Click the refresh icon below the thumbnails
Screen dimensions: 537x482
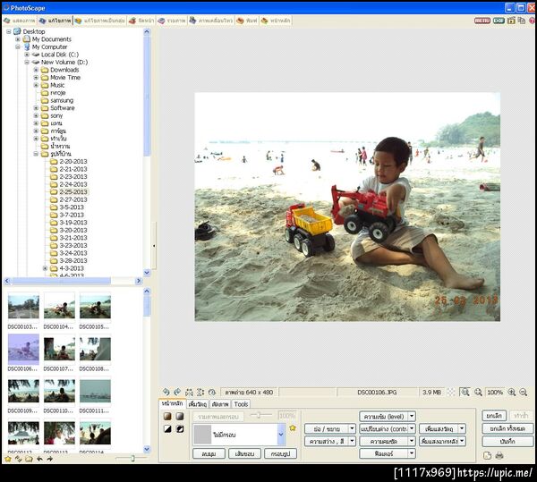point(19,459)
